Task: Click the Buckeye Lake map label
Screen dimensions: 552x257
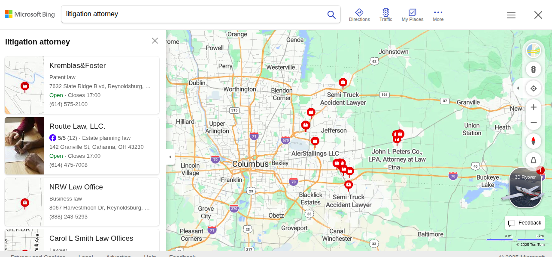Action: coord(488,181)
